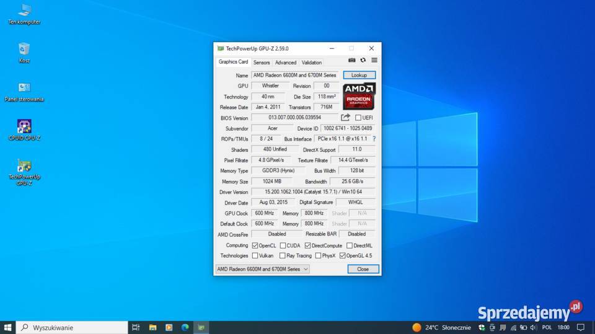Open the Wi-Fi network tray icon
This screenshot has height=334, width=595.
tap(513, 328)
